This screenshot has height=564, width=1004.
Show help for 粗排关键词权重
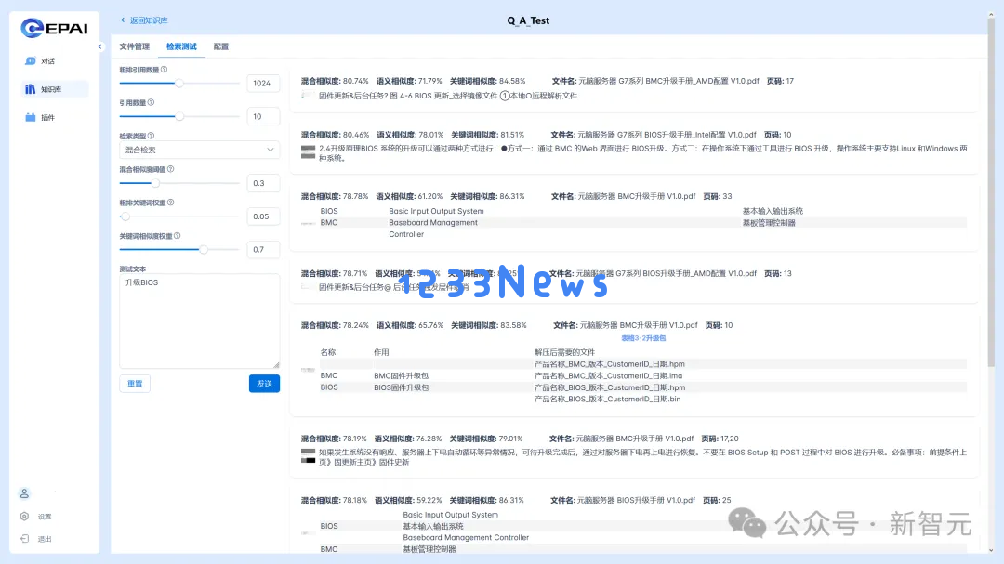[x=170, y=203]
